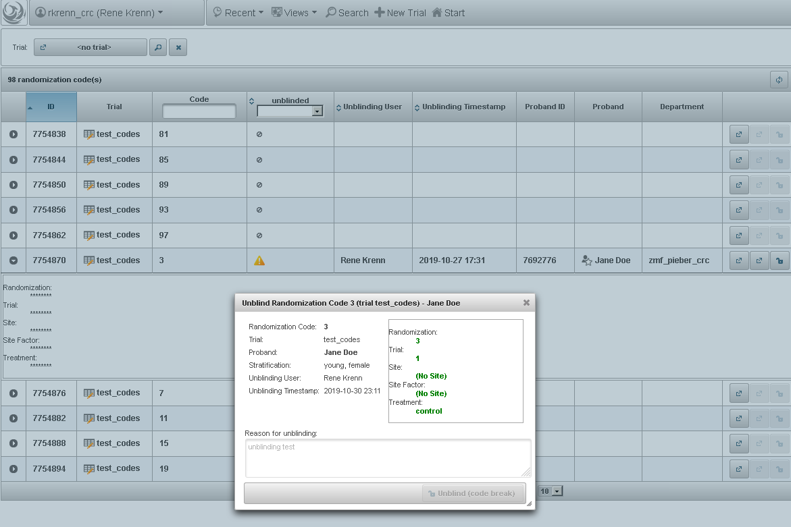Screen dimensions: 791x527
Task: Expand the details row for ID 7754876
Action: pyautogui.click(x=13, y=393)
